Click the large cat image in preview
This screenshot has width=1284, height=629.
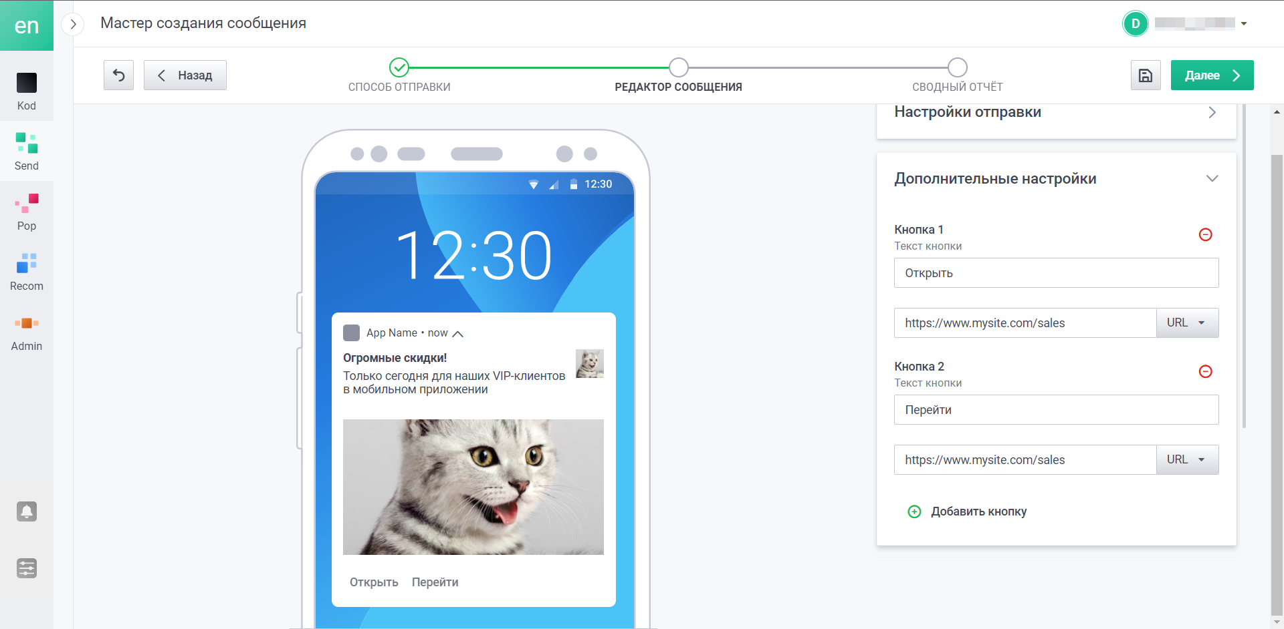(473, 487)
